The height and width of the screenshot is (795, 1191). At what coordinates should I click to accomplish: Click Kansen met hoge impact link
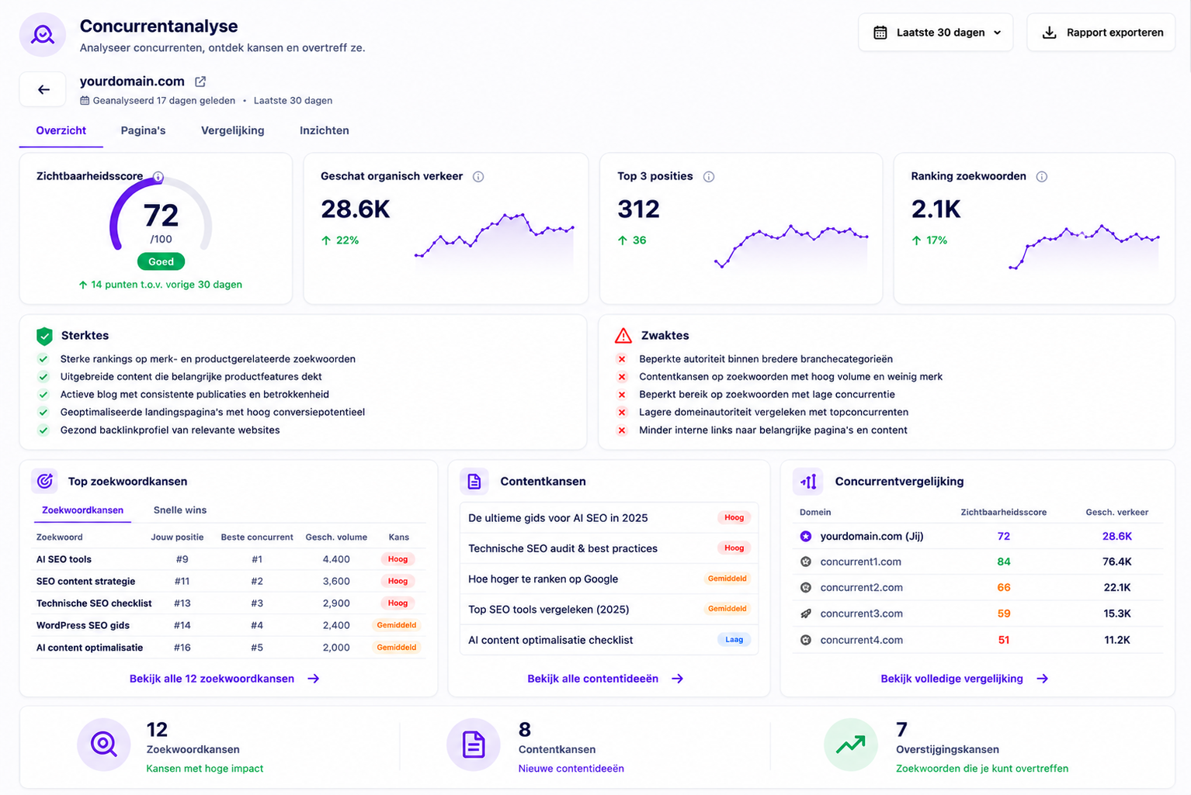(x=205, y=769)
